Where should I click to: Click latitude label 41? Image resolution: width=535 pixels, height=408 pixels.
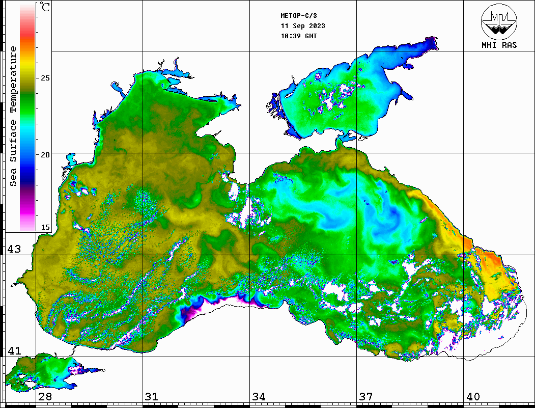point(14,351)
